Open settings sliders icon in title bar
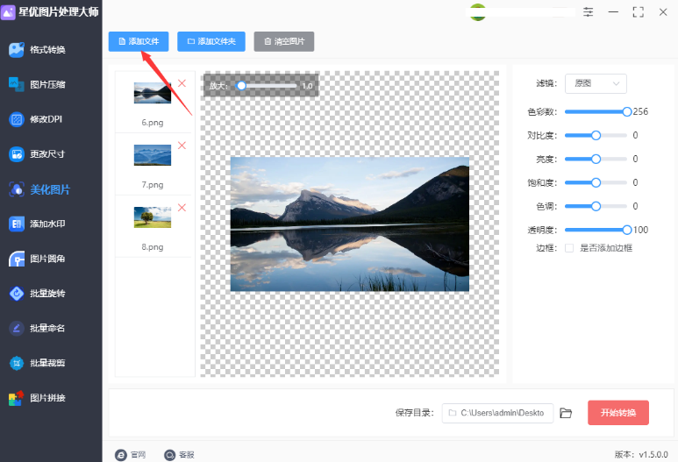 click(588, 12)
